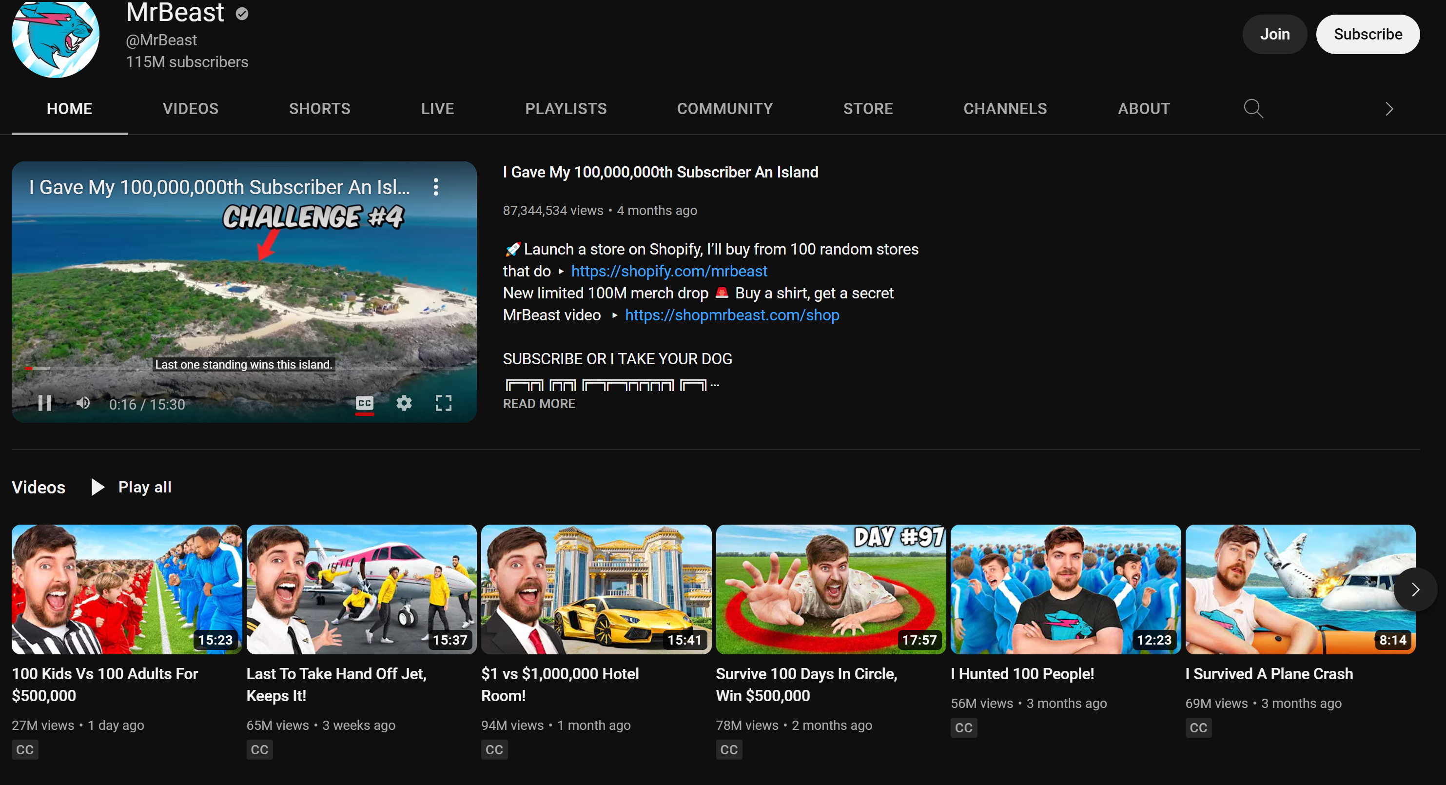This screenshot has height=785, width=1446.
Task: Expand the description with READ MORE
Action: 539,404
